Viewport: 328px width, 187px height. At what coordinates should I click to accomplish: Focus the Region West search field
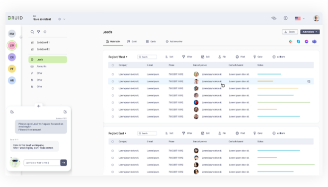[x=147, y=57]
